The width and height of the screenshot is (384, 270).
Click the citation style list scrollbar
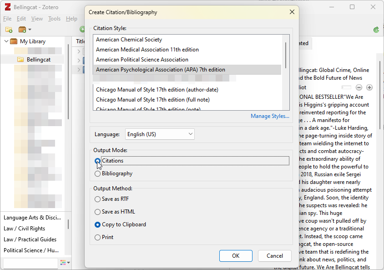pyautogui.click(x=286, y=55)
